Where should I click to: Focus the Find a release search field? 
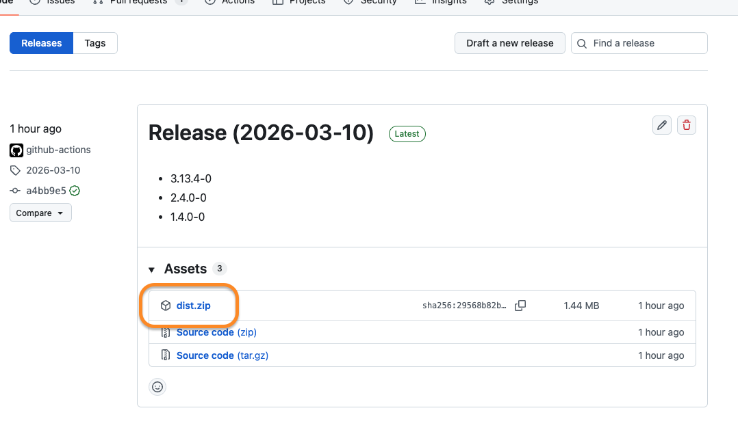[645, 43]
